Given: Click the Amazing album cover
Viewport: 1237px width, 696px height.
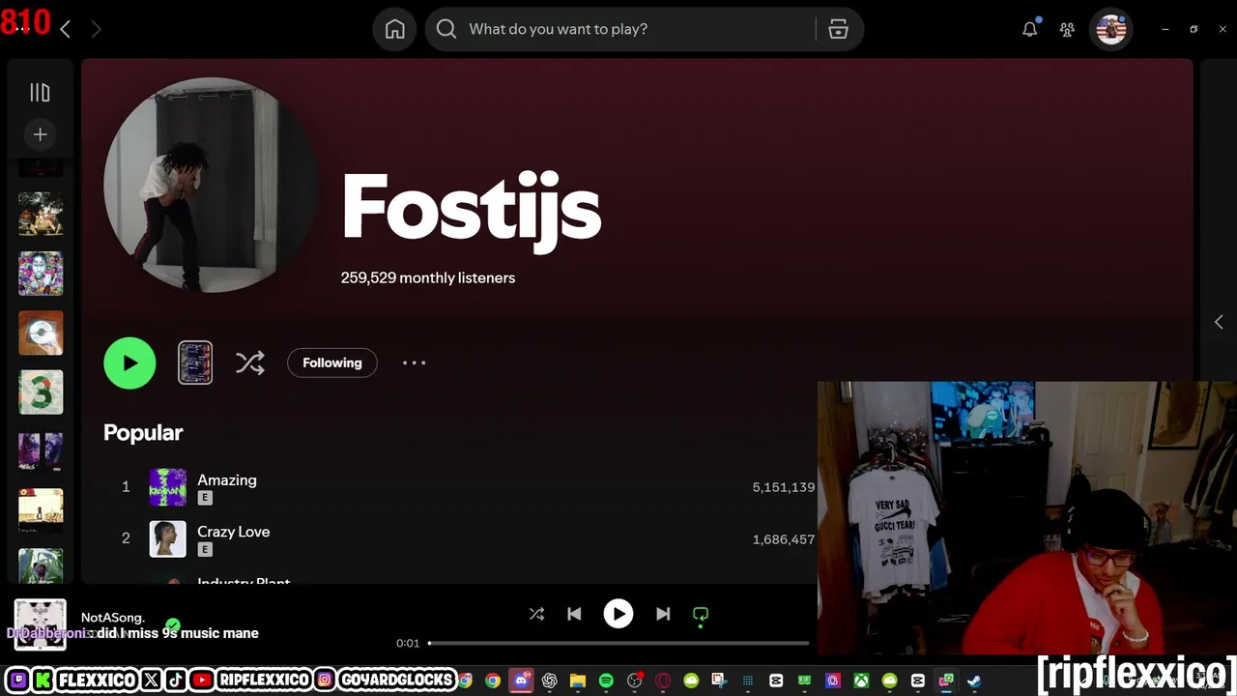Looking at the screenshot, I should click(167, 487).
